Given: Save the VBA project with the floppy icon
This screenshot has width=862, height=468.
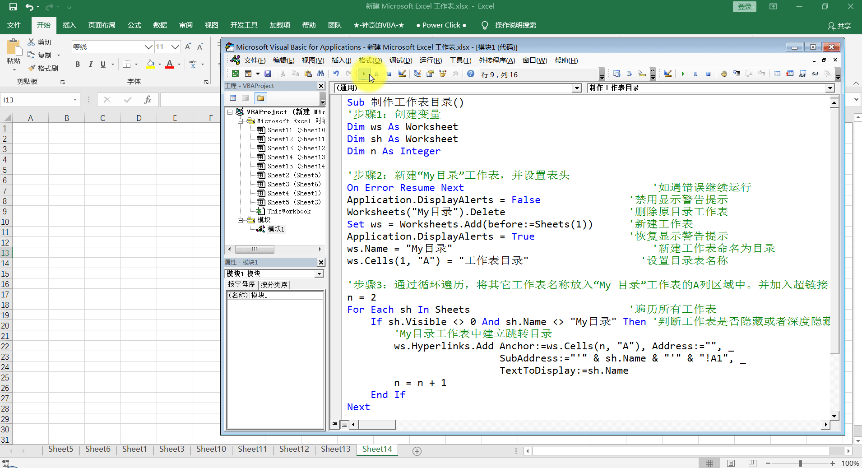Looking at the screenshot, I should 268,74.
